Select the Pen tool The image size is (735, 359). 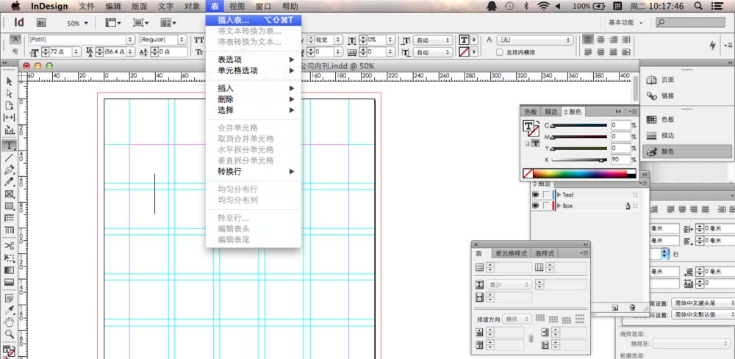coord(10,170)
